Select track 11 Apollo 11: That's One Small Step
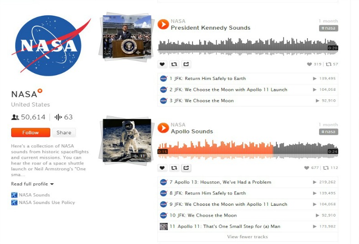The height and width of the screenshot is (244, 359). click(x=248, y=226)
